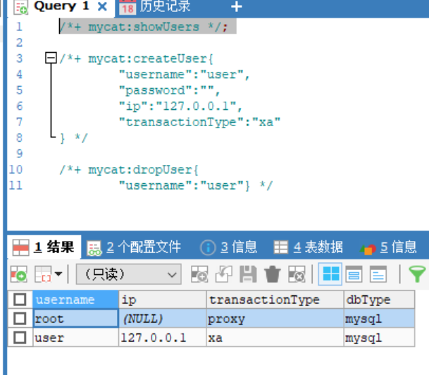Viewport: 429px width, 375px height.
Task: Add a new query tab with plus
Action: 237,6
